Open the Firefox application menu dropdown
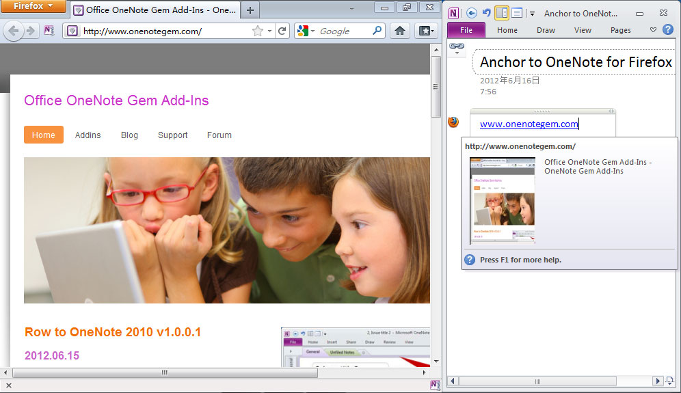 coord(33,6)
